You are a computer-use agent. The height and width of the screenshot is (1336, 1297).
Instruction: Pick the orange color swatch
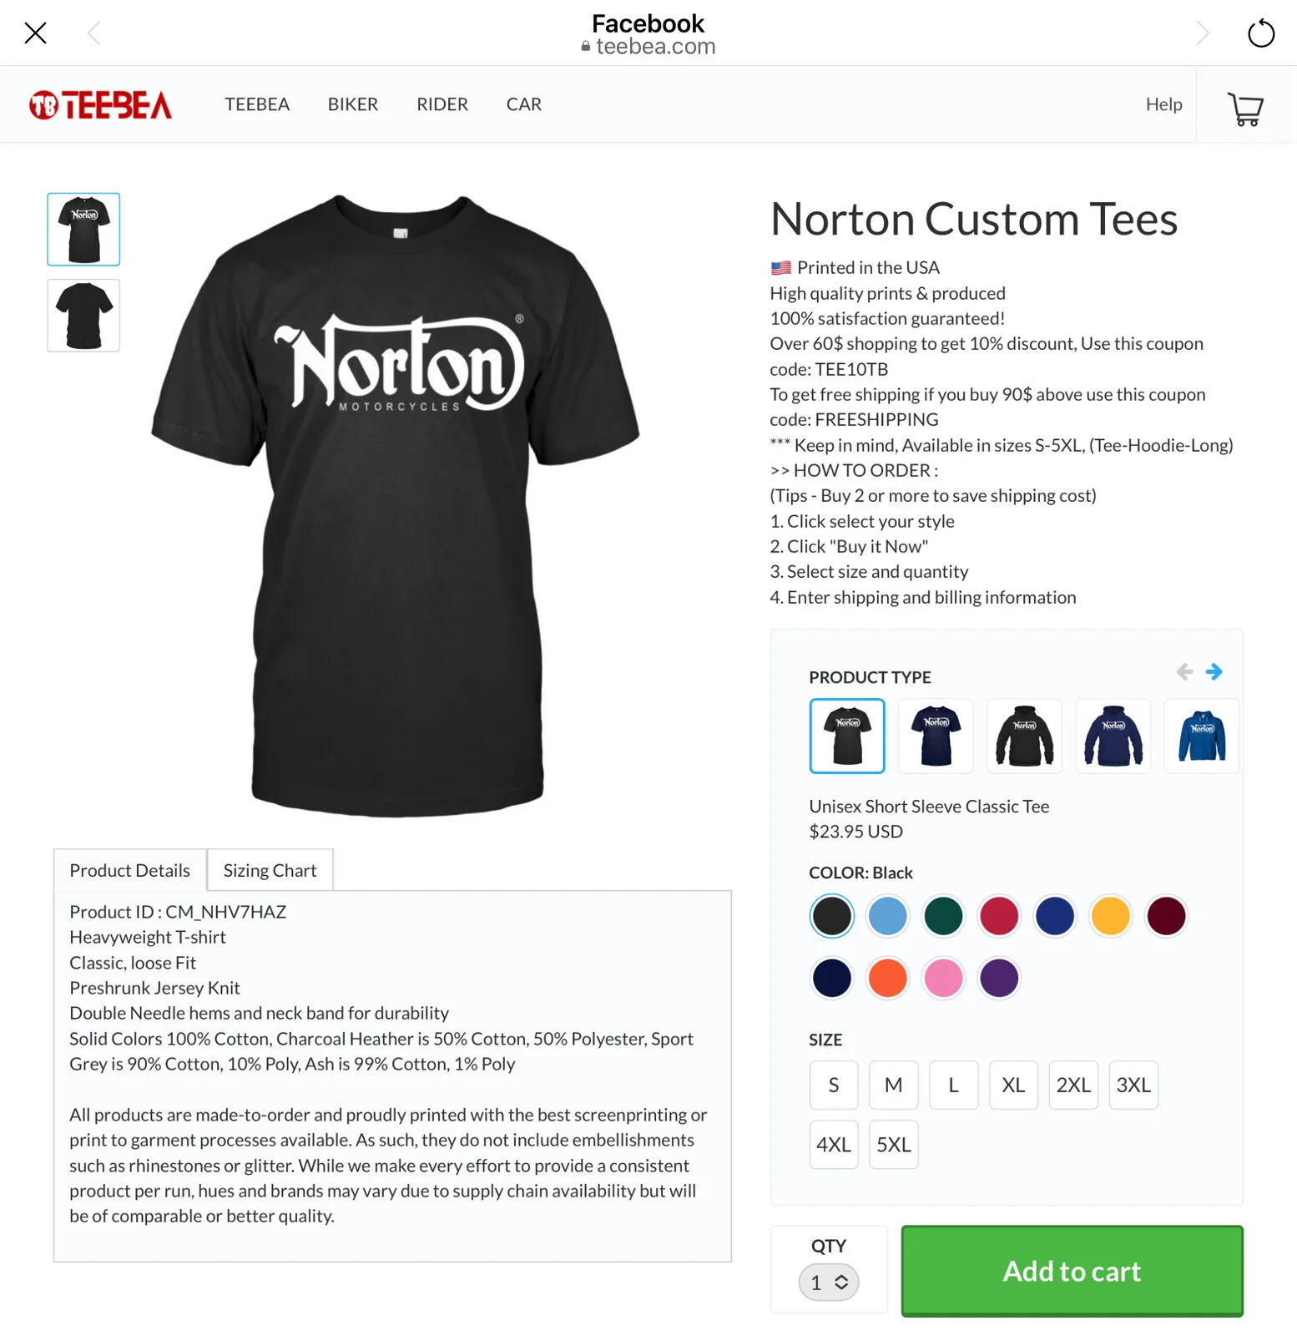coord(887,978)
